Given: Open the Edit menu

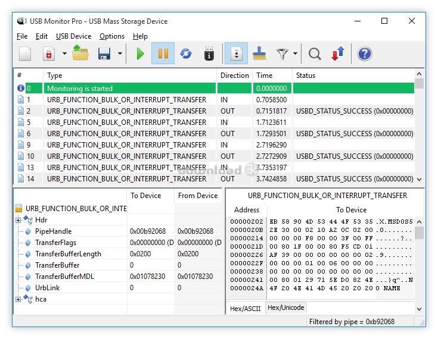Looking at the screenshot, I should [x=42, y=36].
